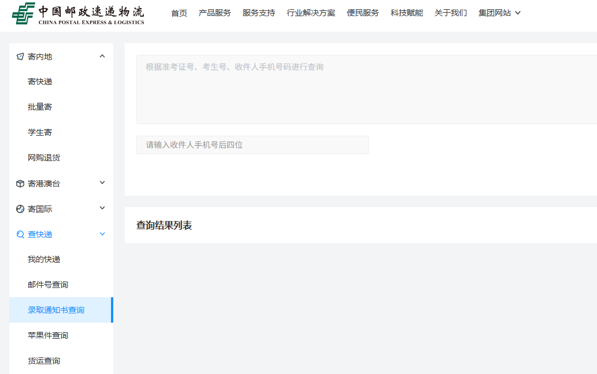Collapse the 查快递 section
Viewport: 597px width, 374px height.
pyautogui.click(x=102, y=234)
